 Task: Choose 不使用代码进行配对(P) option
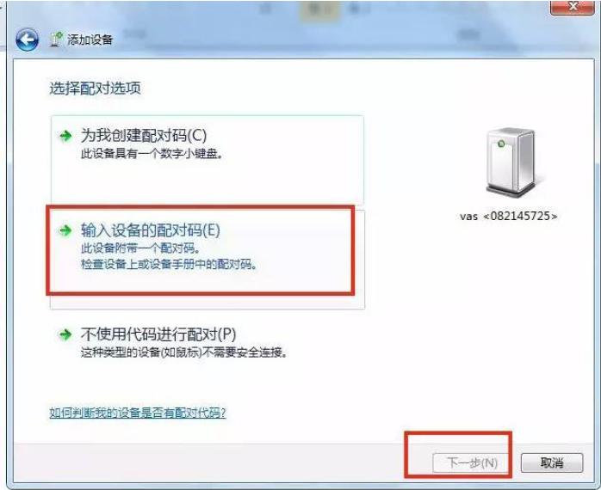pos(208,343)
